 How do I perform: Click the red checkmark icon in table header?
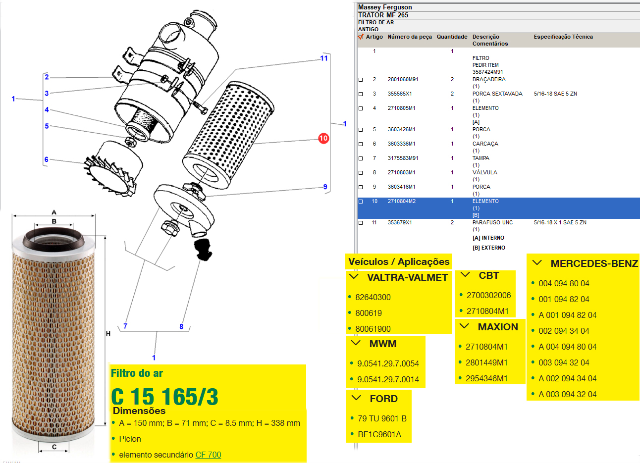pos(361,37)
